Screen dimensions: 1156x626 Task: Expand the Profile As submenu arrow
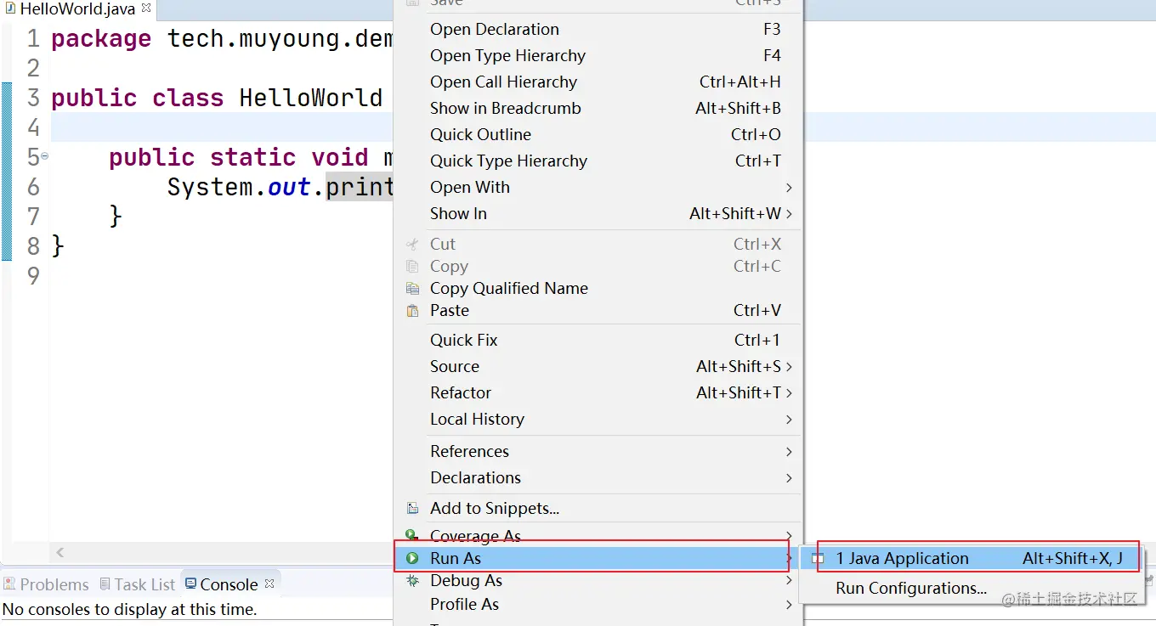789,604
